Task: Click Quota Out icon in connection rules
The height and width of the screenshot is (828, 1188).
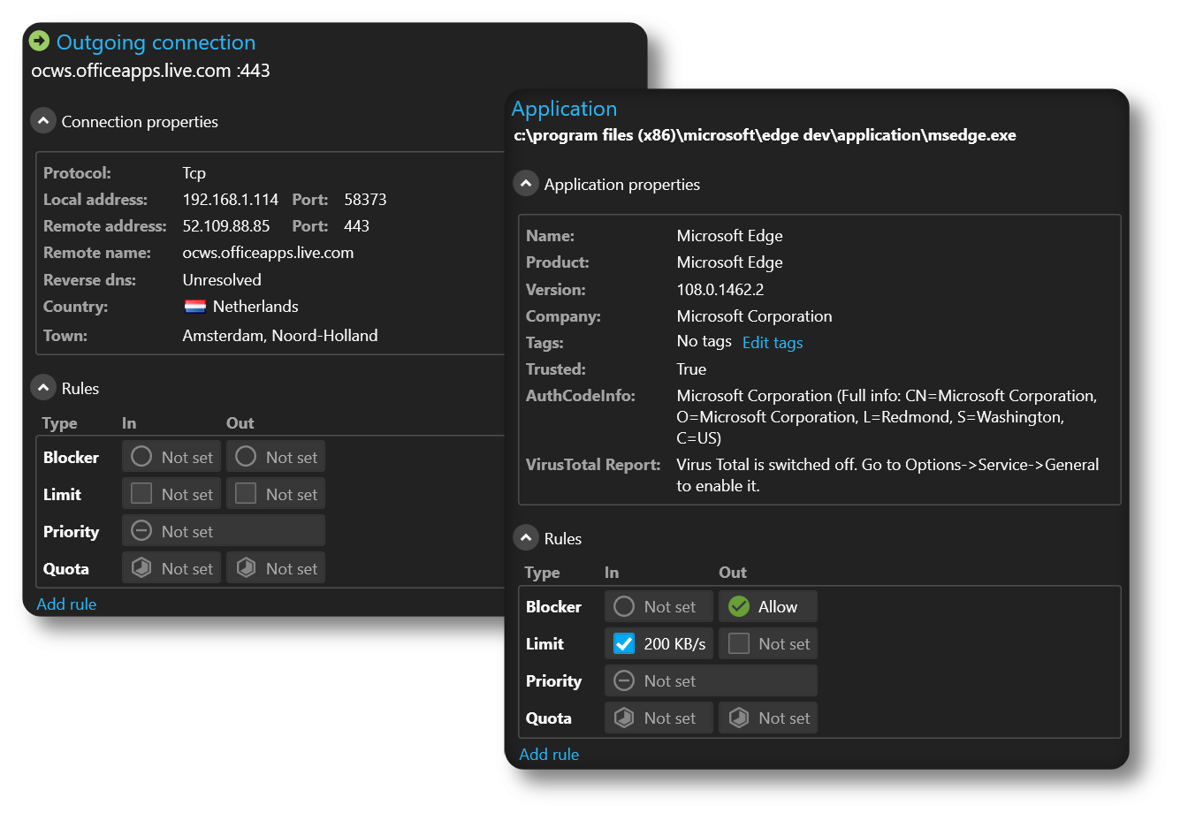Action: 247,568
